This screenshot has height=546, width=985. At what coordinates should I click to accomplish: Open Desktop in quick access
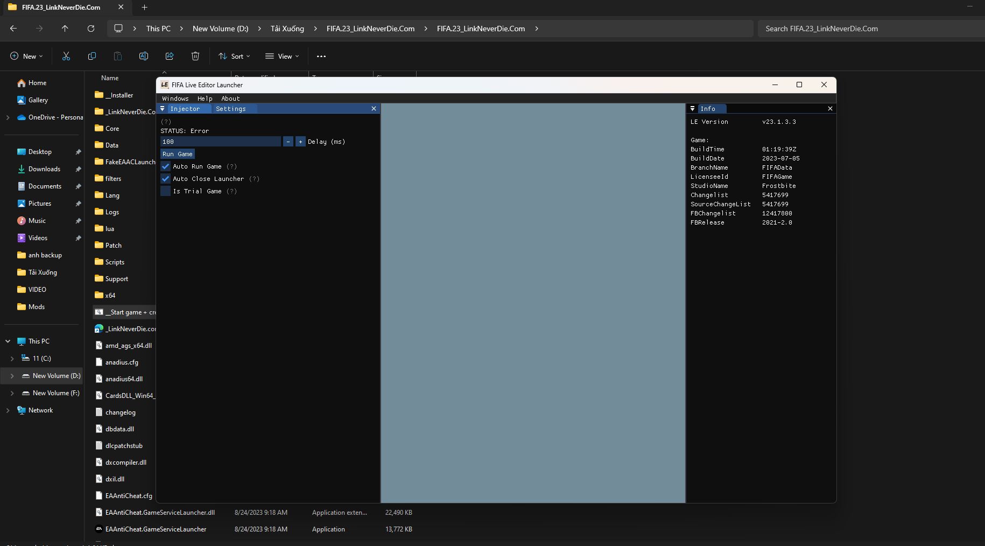tap(40, 152)
